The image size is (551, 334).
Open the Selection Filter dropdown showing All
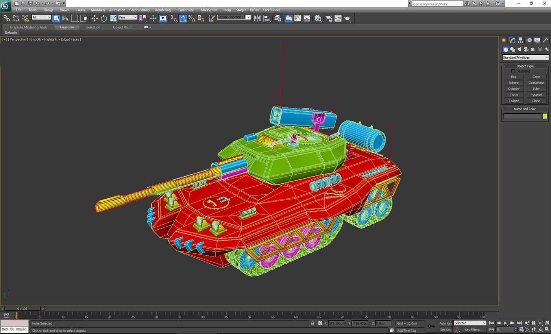tap(42, 18)
